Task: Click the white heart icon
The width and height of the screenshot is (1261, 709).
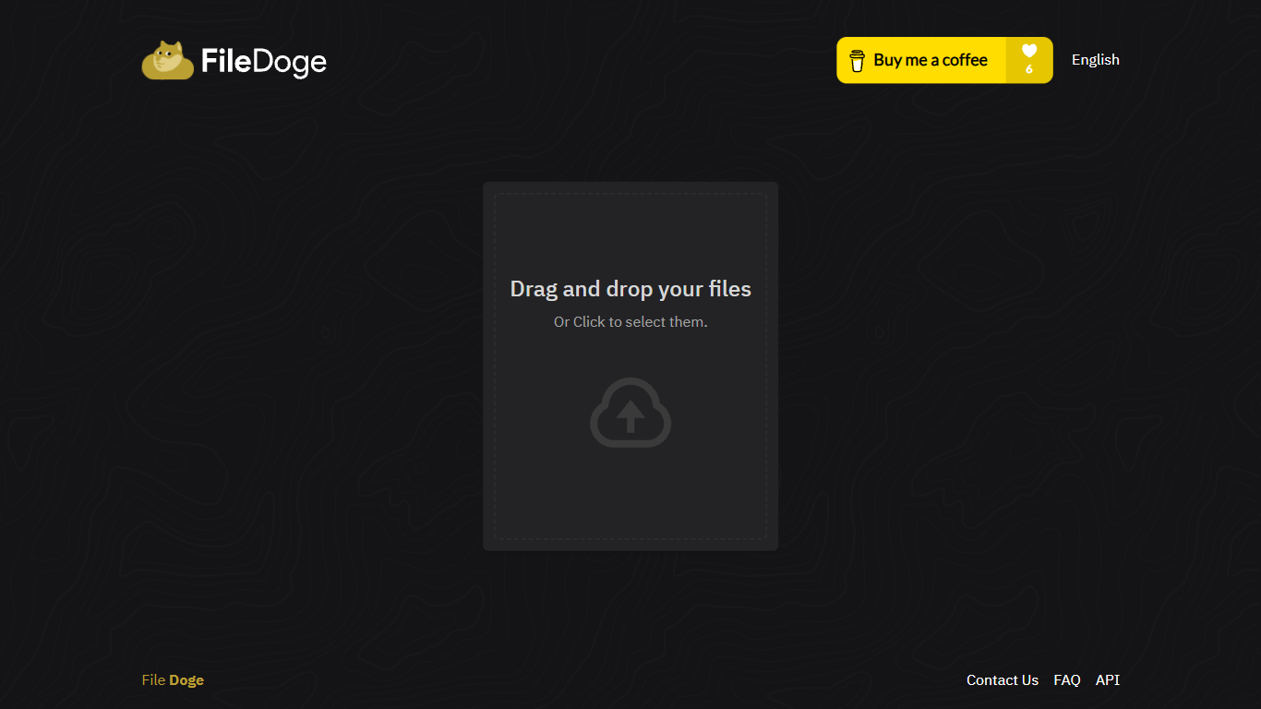Action: (x=1029, y=51)
